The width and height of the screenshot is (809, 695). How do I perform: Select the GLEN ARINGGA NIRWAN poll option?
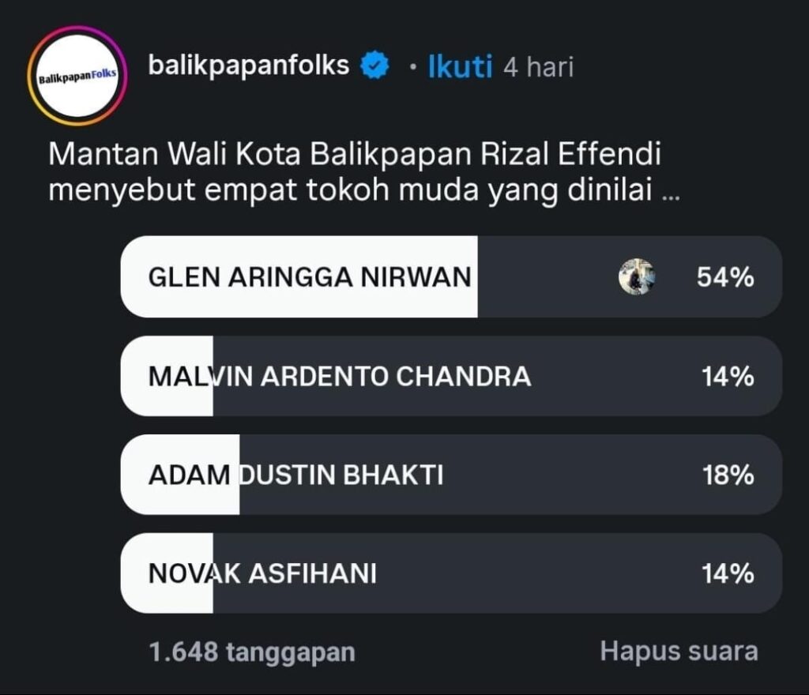451,276
